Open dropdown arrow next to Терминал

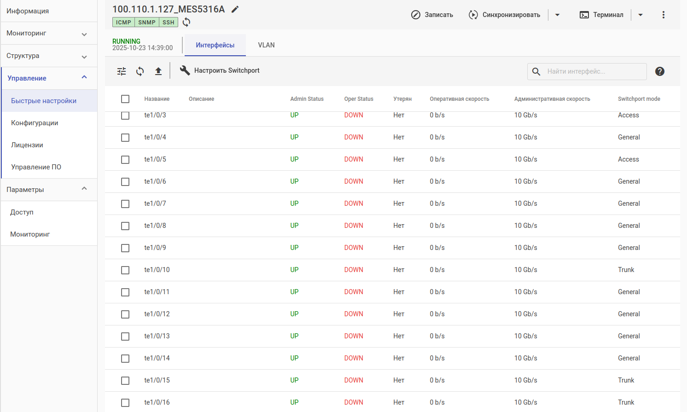click(x=640, y=15)
